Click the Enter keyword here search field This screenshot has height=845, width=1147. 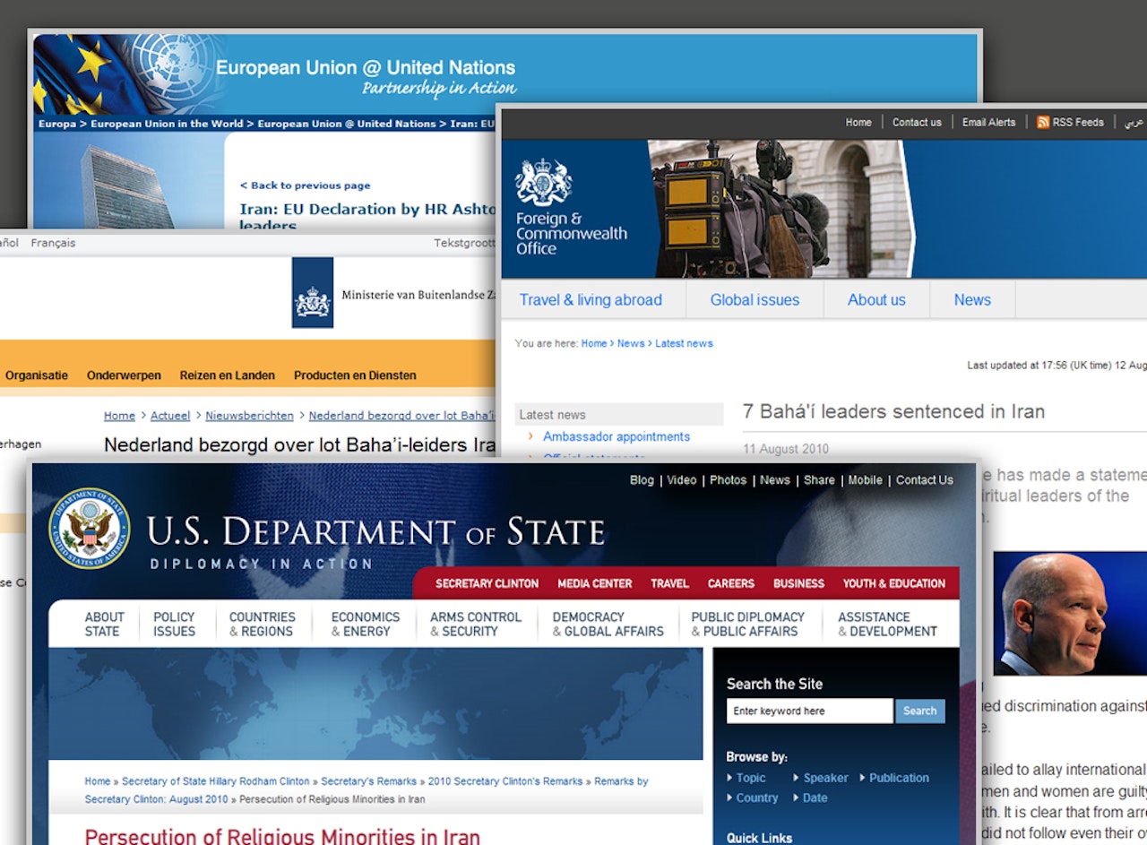(x=810, y=711)
